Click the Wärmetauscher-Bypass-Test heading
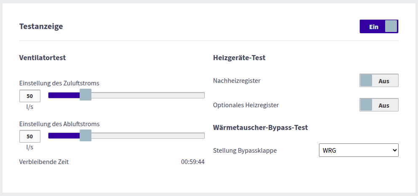Screen dimensions: 418x196 point(260,127)
